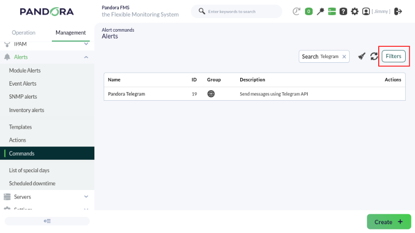Click the Filters button
The height and width of the screenshot is (233, 415).
point(394,56)
